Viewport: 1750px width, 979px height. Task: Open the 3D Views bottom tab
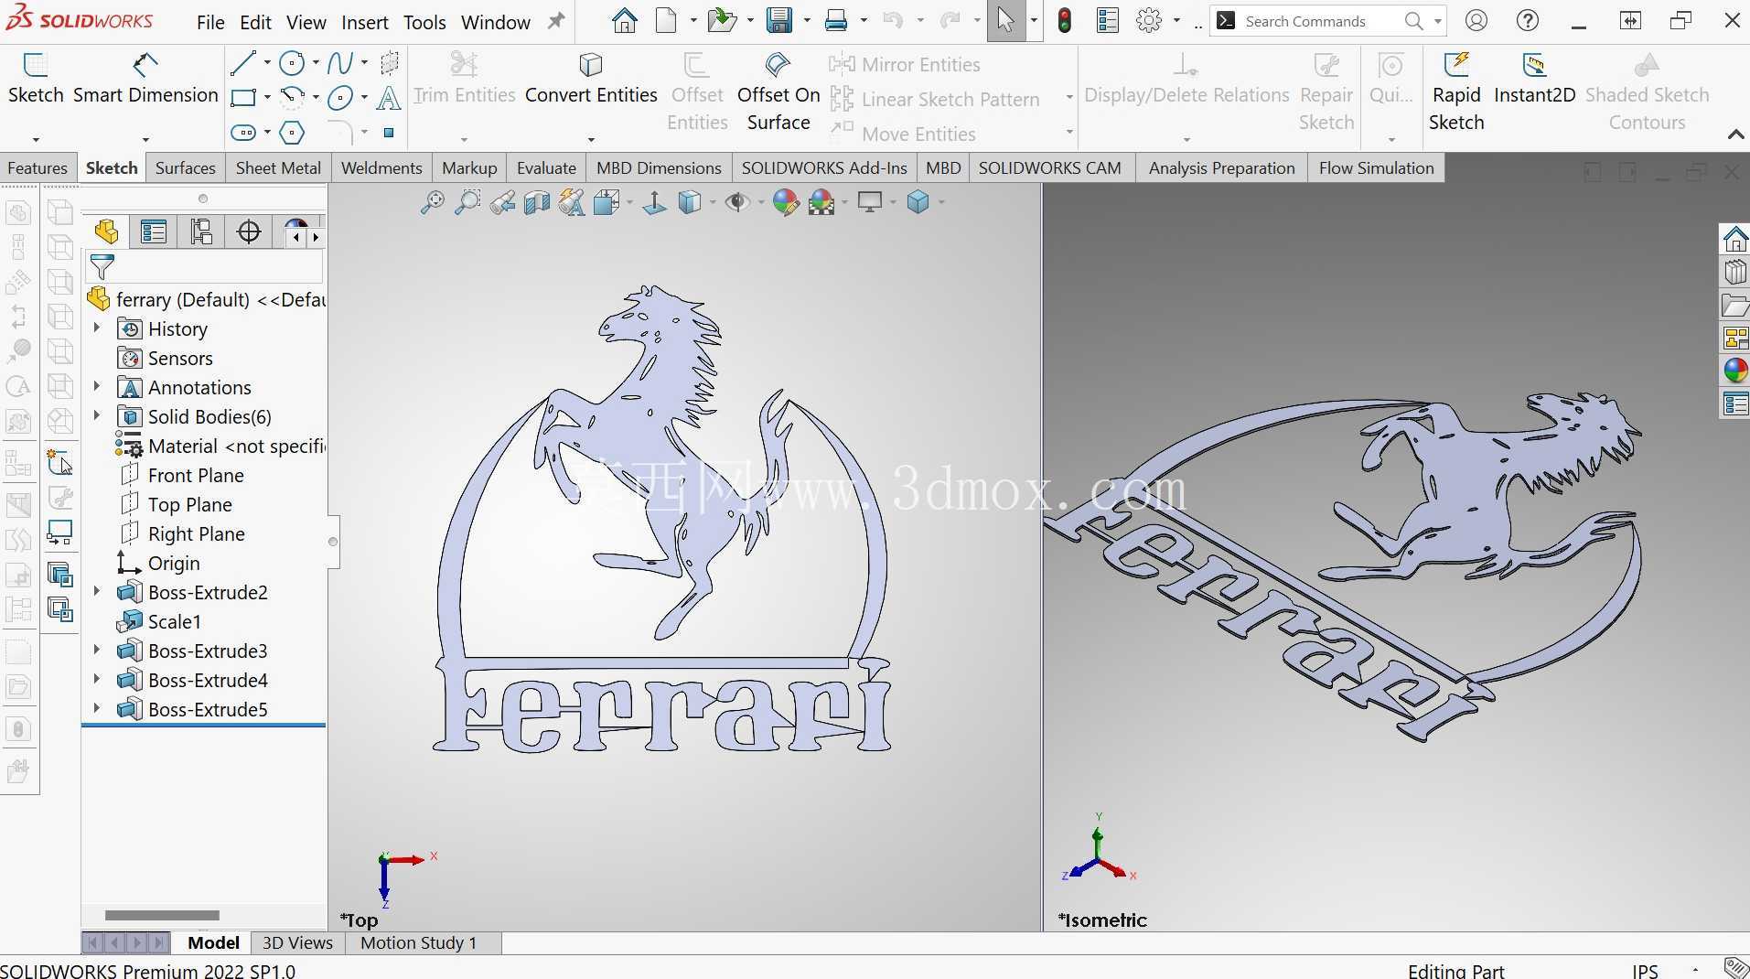pyautogui.click(x=297, y=943)
